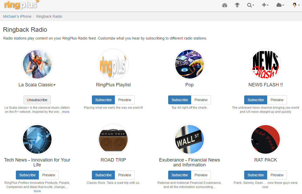
Task: Click the trophy icon in navbar
Action: tap(237, 5)
